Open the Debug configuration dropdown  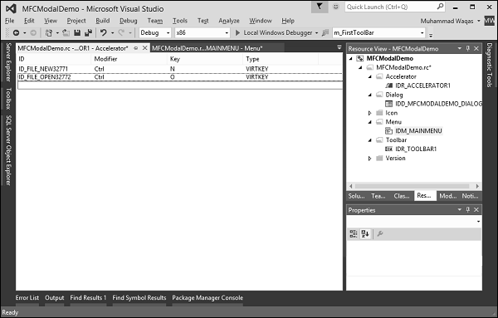[155, 32]
